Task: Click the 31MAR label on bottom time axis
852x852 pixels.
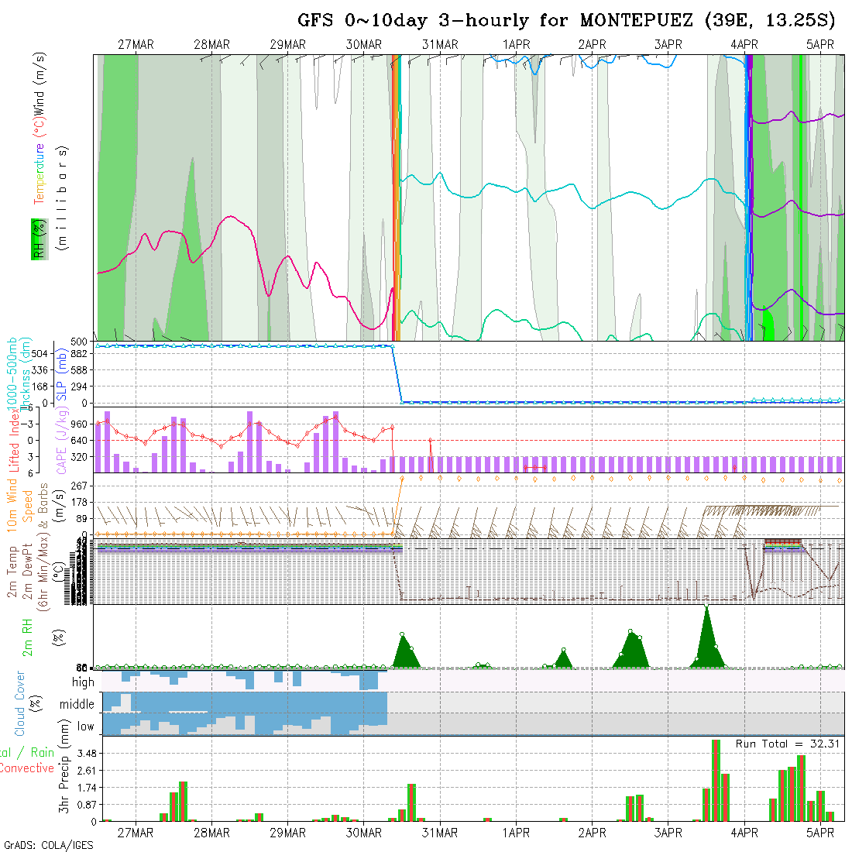Action: click(440, 833)
